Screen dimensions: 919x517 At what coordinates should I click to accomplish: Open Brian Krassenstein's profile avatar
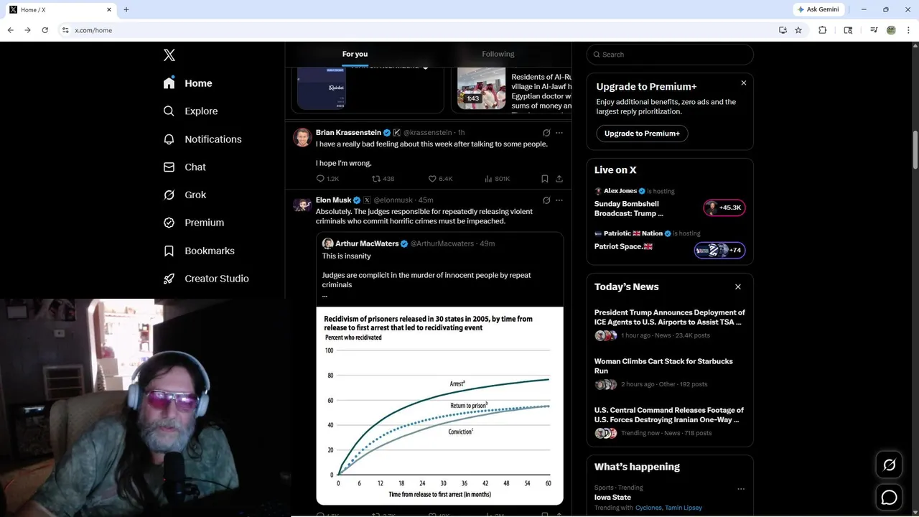(302, 137)
